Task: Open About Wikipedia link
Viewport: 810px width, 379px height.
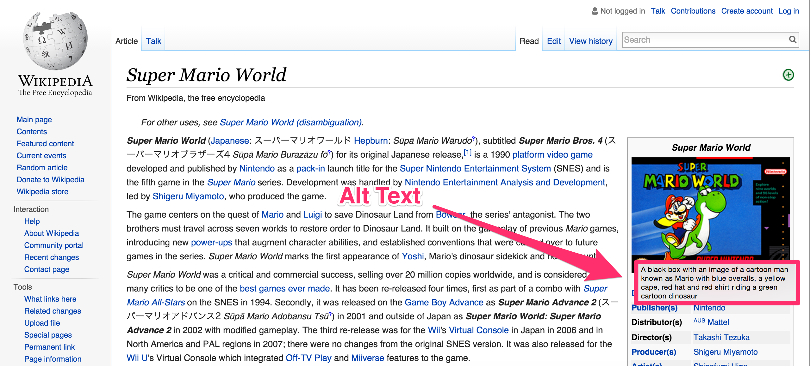Action: click(52, 233)
